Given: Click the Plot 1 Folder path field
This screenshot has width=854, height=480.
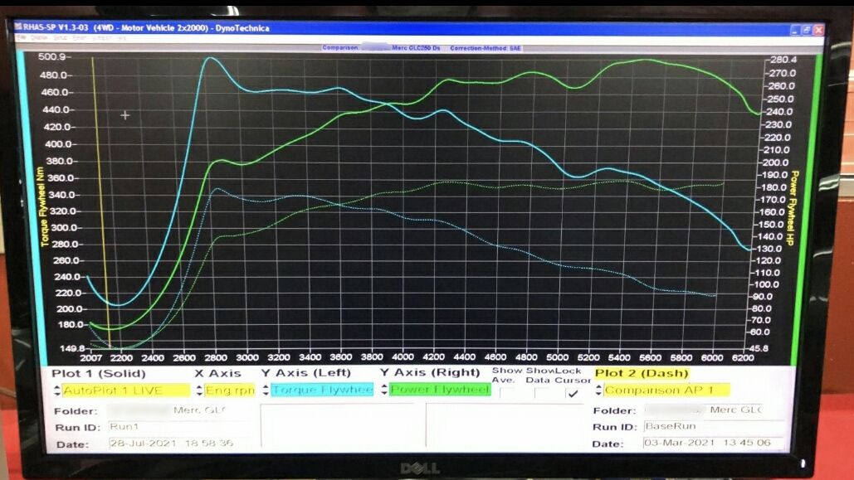Looking at the screenshot, I should (182, 410).
